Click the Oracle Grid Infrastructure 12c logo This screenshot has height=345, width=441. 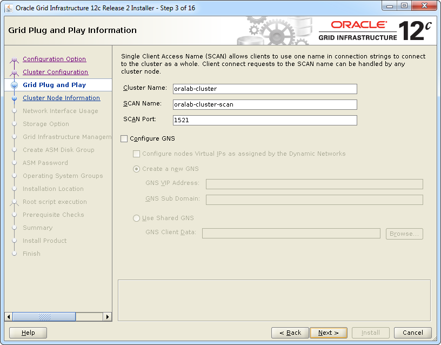[x=375, y=31]
